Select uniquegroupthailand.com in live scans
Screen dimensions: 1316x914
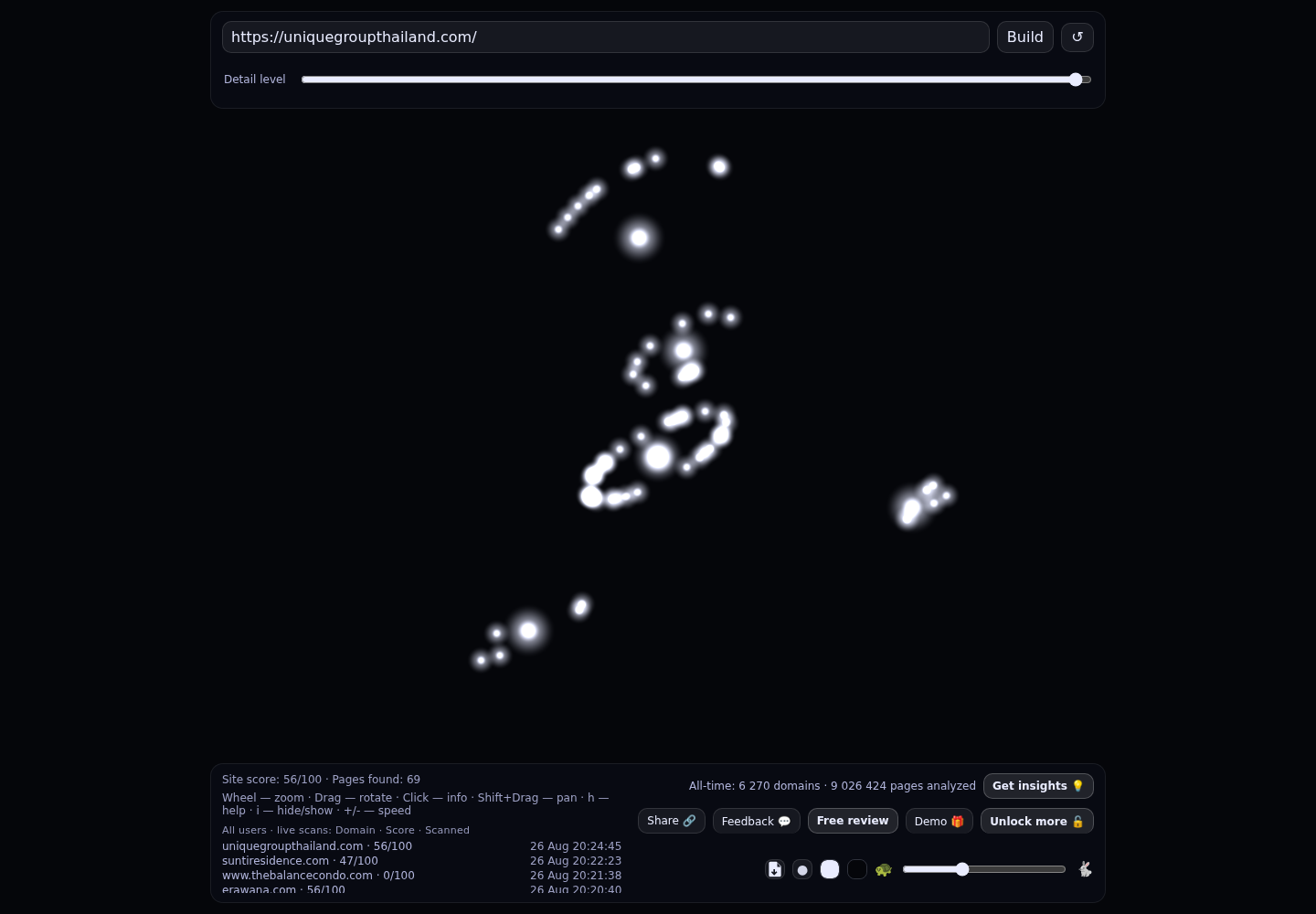[317, 846]
